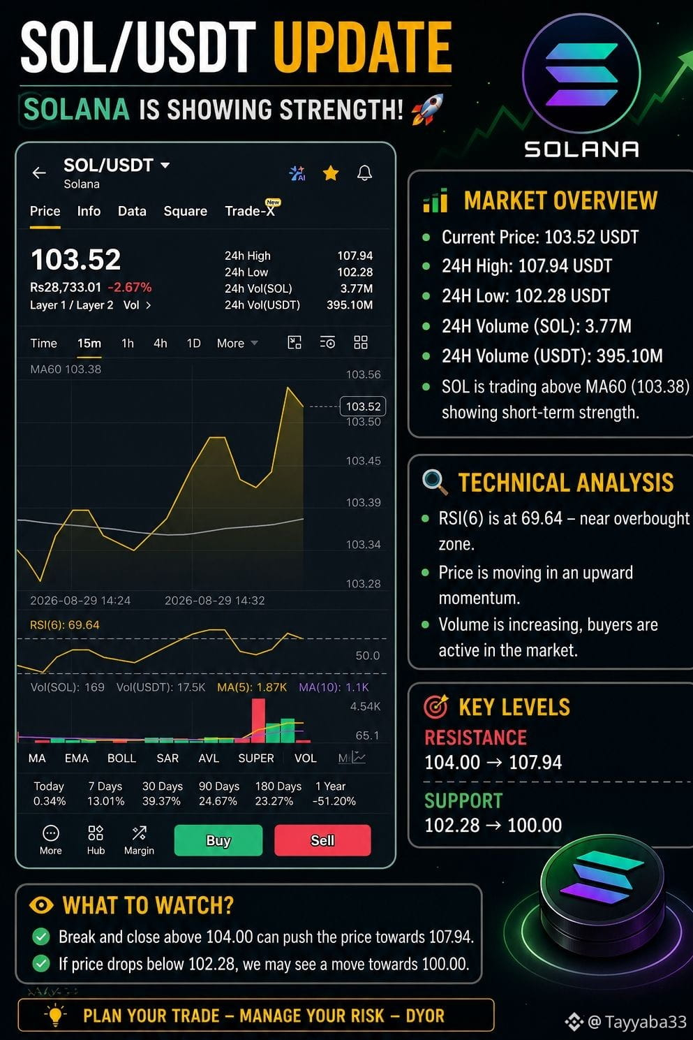This screenshot has width=693, height=1040.
Task: Click the 24h Low 102.28 value
Action: [x=355, y=272]
